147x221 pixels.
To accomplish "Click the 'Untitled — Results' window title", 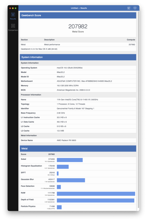I will click(79, 8).
